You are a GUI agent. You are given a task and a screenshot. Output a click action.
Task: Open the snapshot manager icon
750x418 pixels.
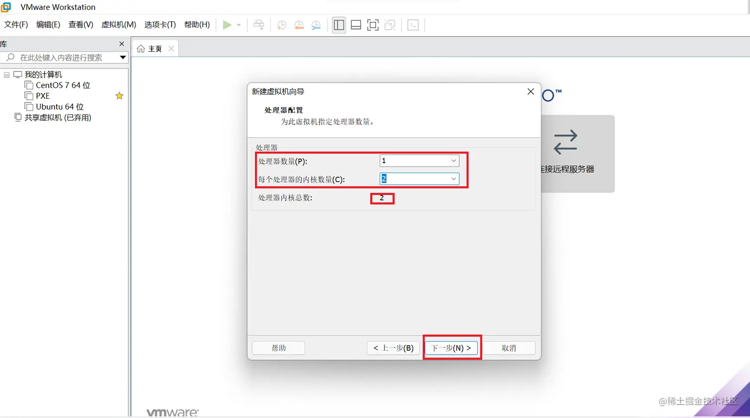tap(316, 25)
